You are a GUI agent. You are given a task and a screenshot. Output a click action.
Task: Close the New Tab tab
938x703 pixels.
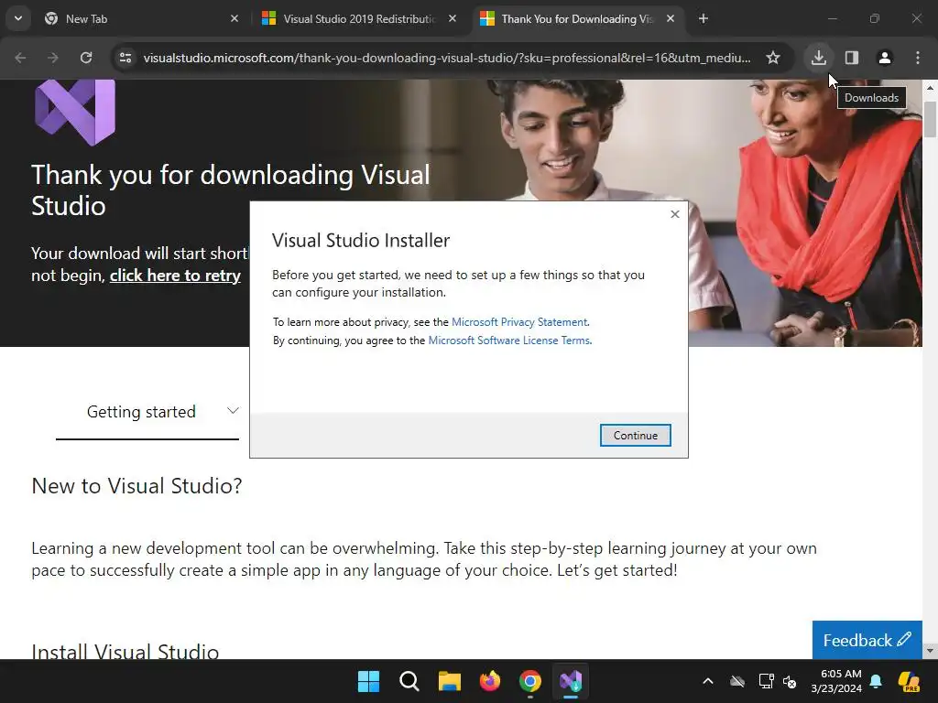coord(234,18)
